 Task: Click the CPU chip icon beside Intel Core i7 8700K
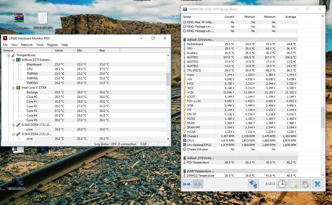18,88
